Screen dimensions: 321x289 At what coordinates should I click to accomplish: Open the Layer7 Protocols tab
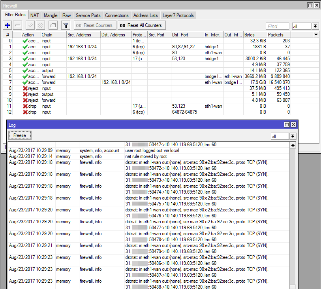pos(178,15)
